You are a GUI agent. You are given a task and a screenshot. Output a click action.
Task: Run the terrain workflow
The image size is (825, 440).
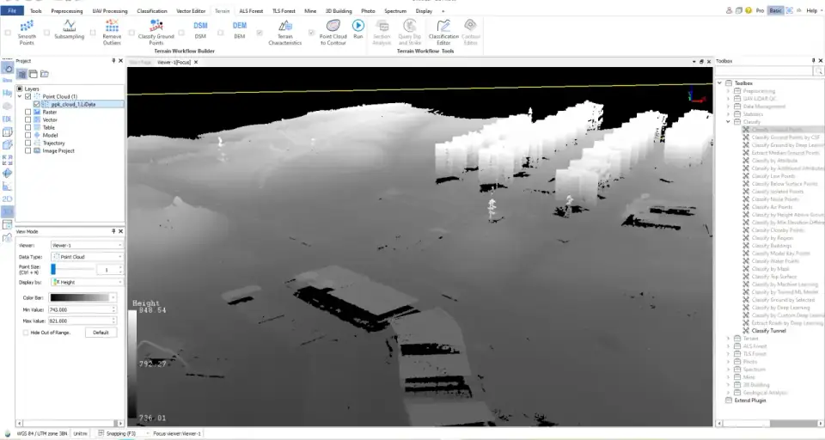[358, 25]
